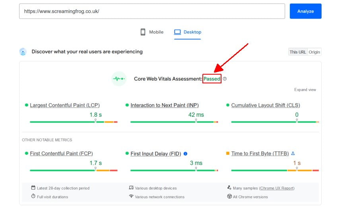Screen dimensions: 338x210
Task: Click the Chrome versions icon
Action: [x=229, y=196]
